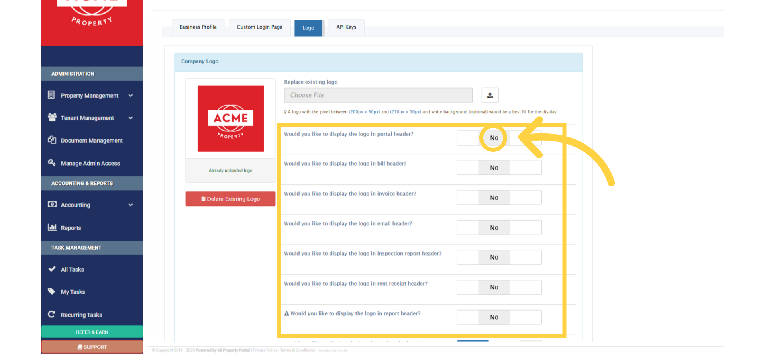
Task: Expand the Property Management chevron
Action: (x=131, y=96)
